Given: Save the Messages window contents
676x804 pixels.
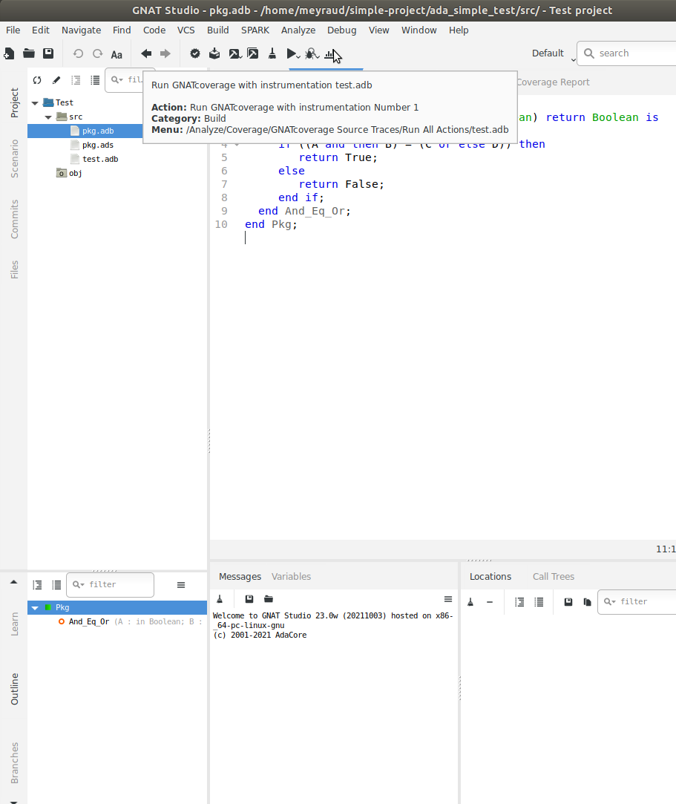Looking at the screenshot, I should point(249,599).
